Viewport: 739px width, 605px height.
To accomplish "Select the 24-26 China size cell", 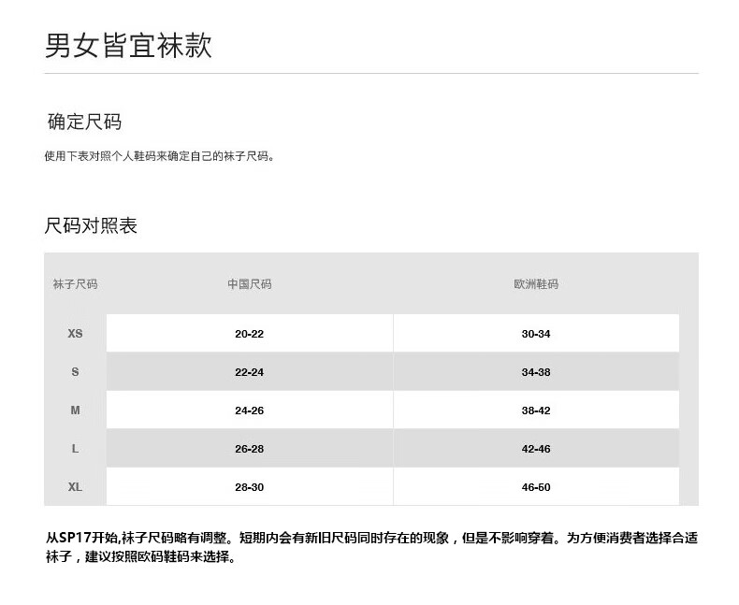I will (x=249, y=411).
